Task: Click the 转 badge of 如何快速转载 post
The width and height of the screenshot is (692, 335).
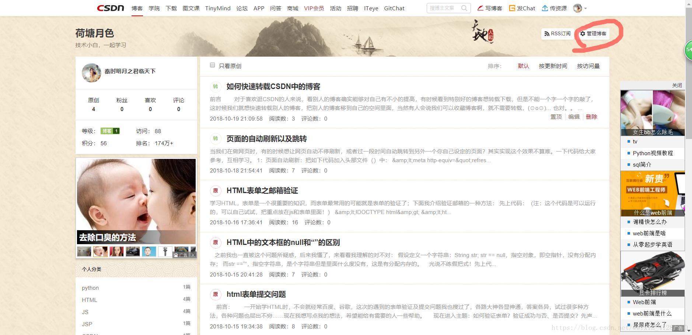Action: (215, 86)
